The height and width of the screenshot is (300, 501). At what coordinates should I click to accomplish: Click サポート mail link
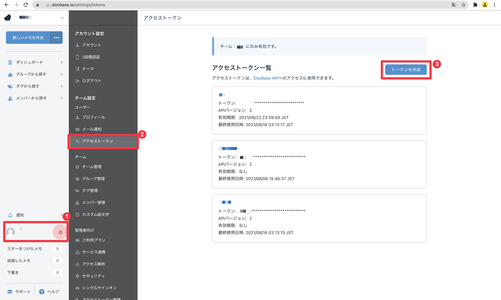coord(19,291)
